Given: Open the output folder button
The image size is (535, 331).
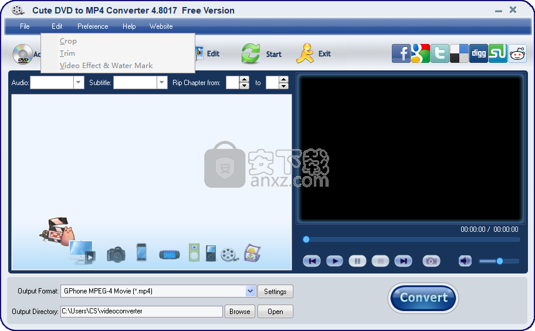Looking at the screenshot, I should click(275, 311).
